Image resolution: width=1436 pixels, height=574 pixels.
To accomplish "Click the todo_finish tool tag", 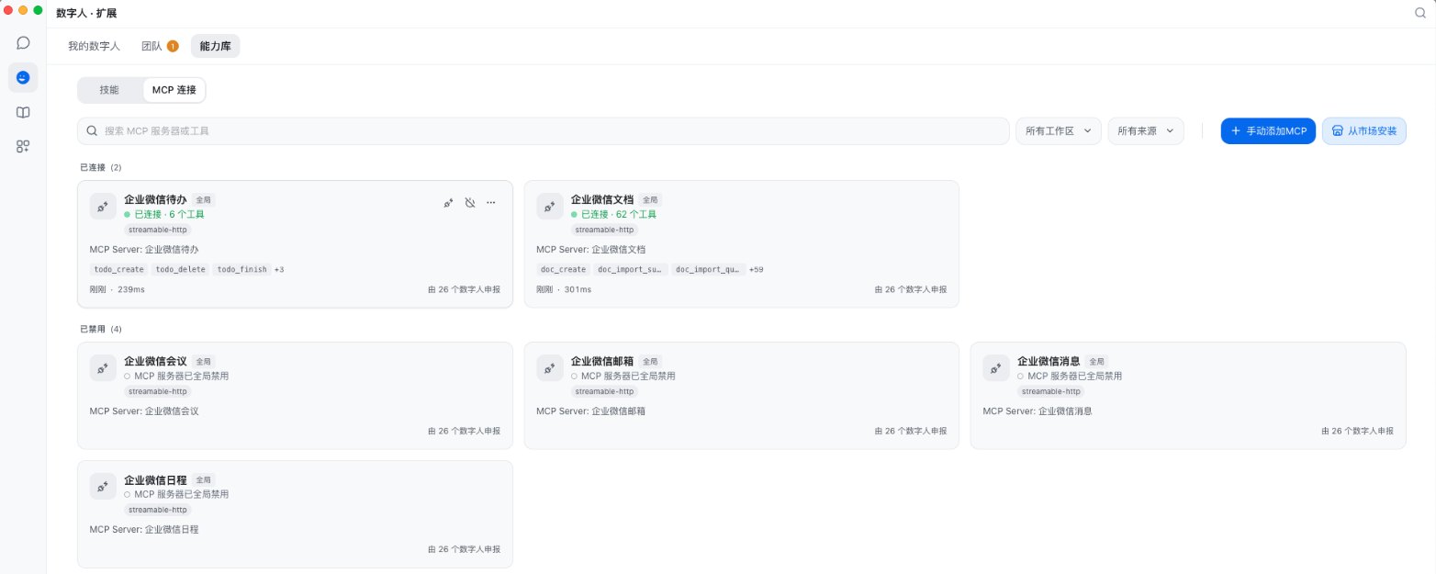I will (242, 269).
